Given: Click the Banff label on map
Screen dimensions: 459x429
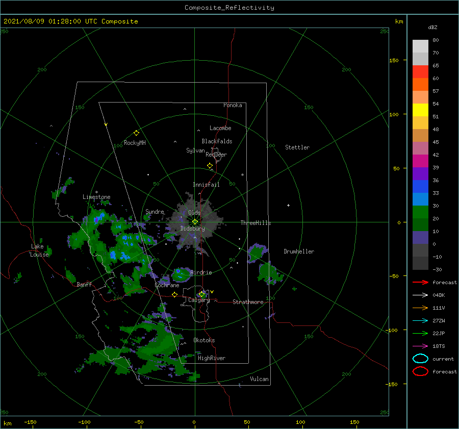Looking at the screenshot, I should tap(84, 285).
